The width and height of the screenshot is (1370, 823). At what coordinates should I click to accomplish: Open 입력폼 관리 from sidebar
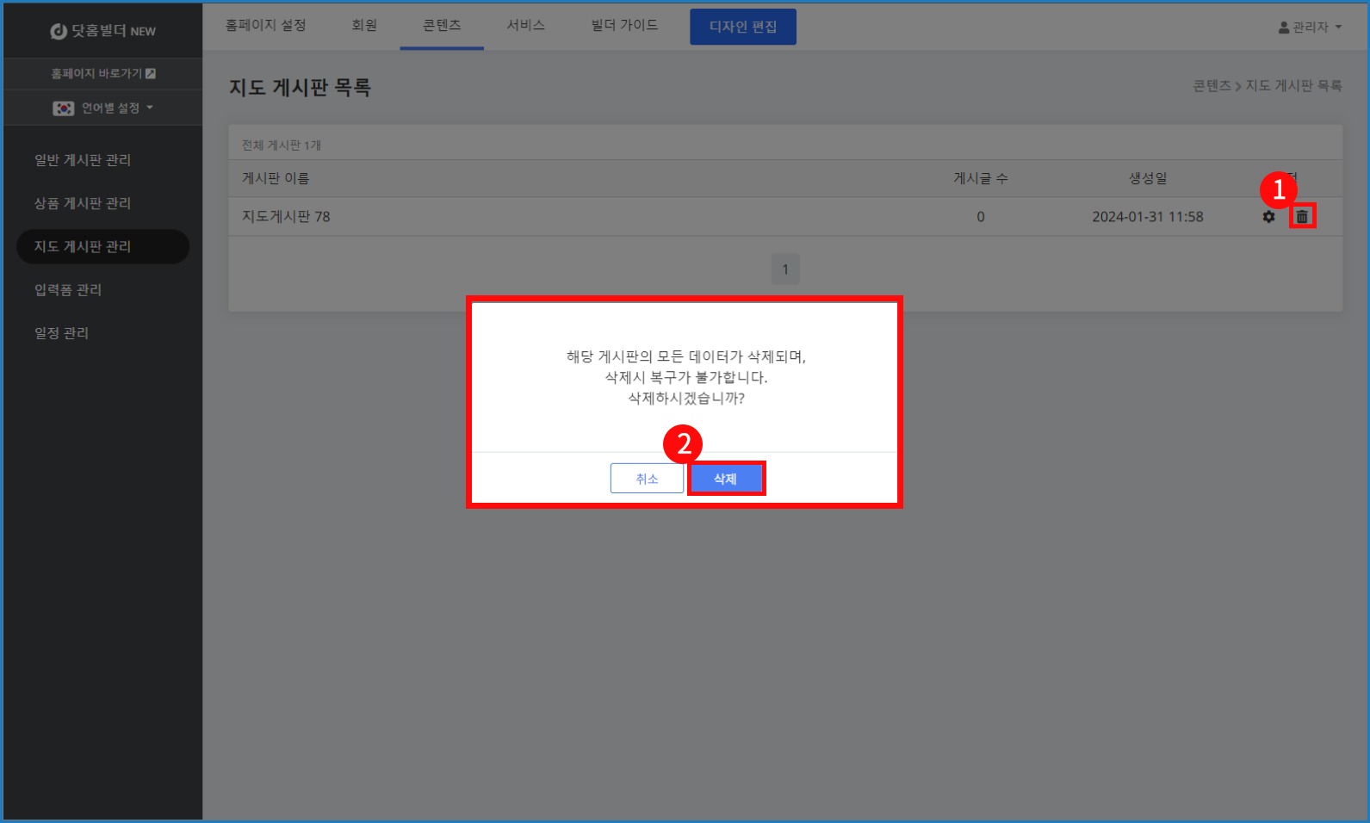tap(68, 290)
